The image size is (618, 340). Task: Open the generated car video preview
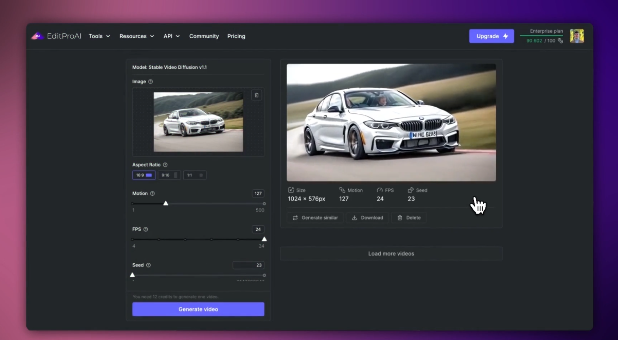(391, 122)
